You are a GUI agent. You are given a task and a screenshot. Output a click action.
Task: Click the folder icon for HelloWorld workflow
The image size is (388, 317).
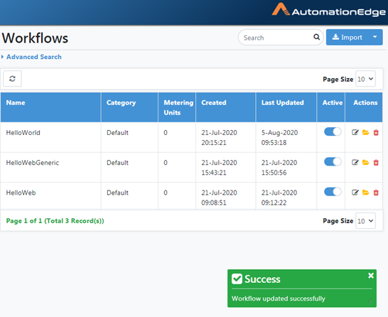coord(365,132)
